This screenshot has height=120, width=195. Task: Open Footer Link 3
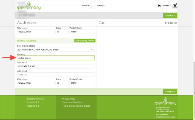33,106
